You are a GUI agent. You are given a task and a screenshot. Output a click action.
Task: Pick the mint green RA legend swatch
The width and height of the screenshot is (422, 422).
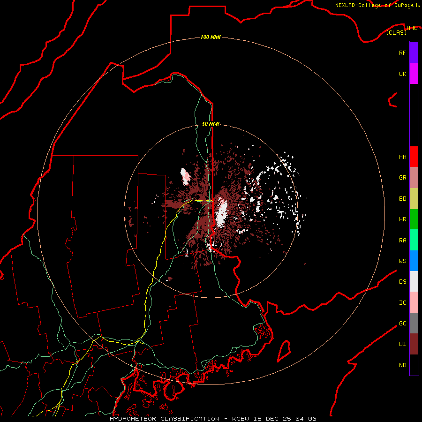pyautogui.click(x=414, y=240)
